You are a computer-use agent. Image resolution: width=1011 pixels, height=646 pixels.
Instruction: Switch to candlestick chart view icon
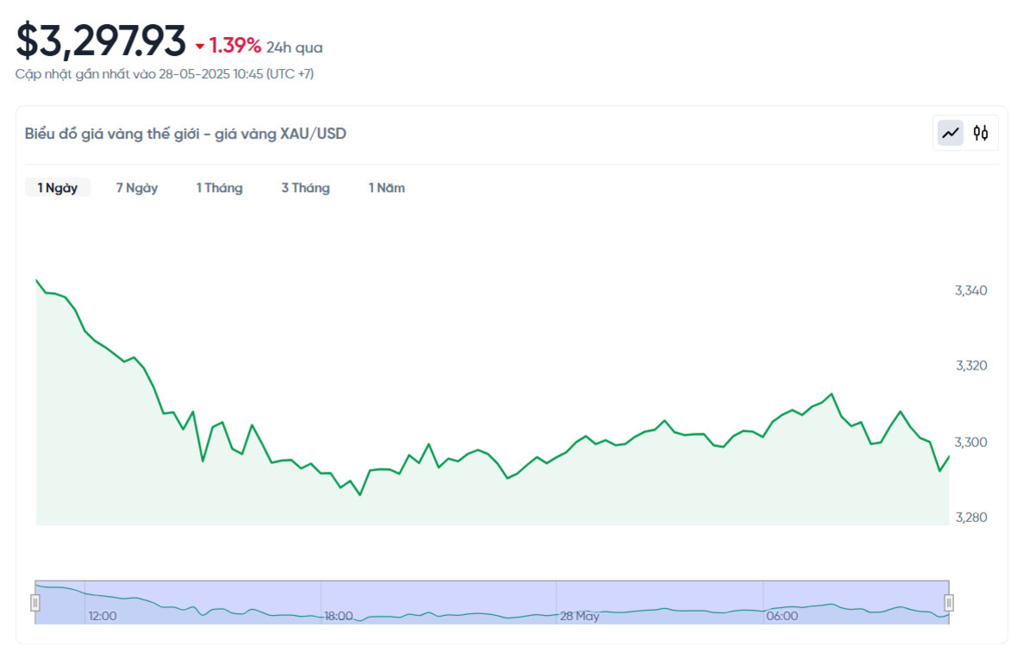981,134
